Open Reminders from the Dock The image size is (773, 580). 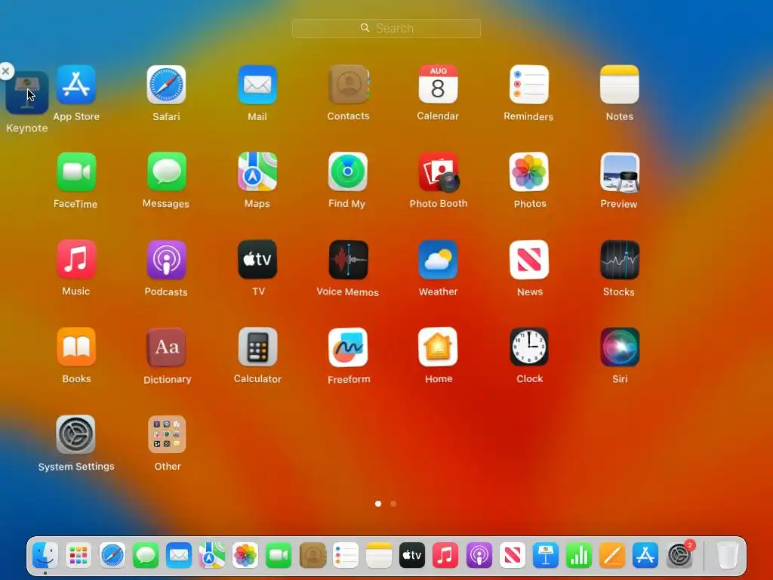[x=345, y=555]
